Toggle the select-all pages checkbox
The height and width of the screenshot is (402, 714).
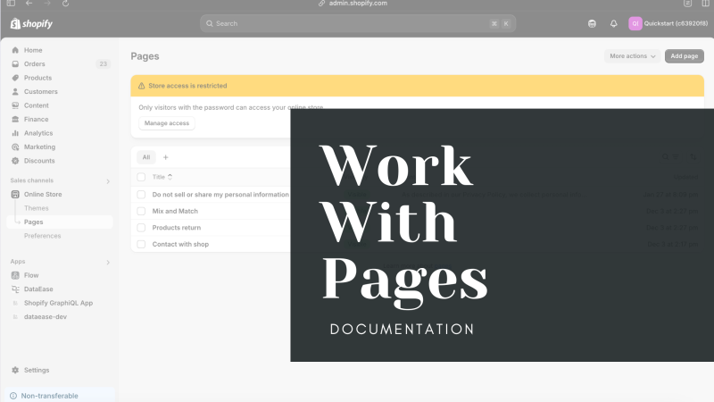tap(141, 177)
